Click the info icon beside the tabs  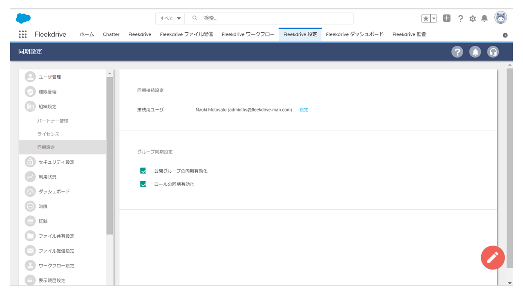(505, 35)
